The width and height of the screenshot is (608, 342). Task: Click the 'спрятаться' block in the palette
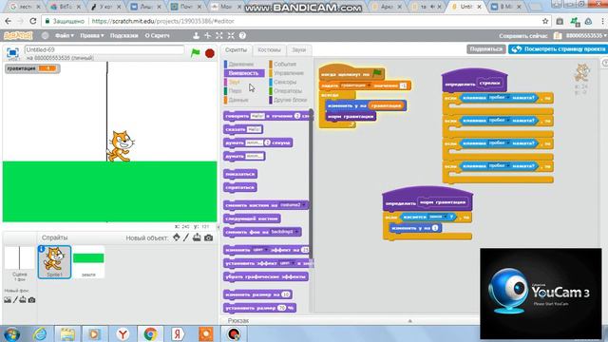[x=240, y=188]
